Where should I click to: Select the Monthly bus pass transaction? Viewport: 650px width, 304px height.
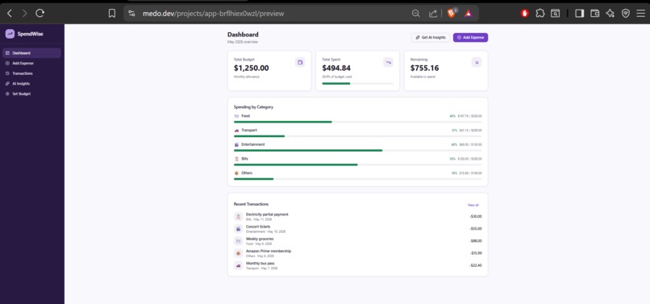[358, 265]
